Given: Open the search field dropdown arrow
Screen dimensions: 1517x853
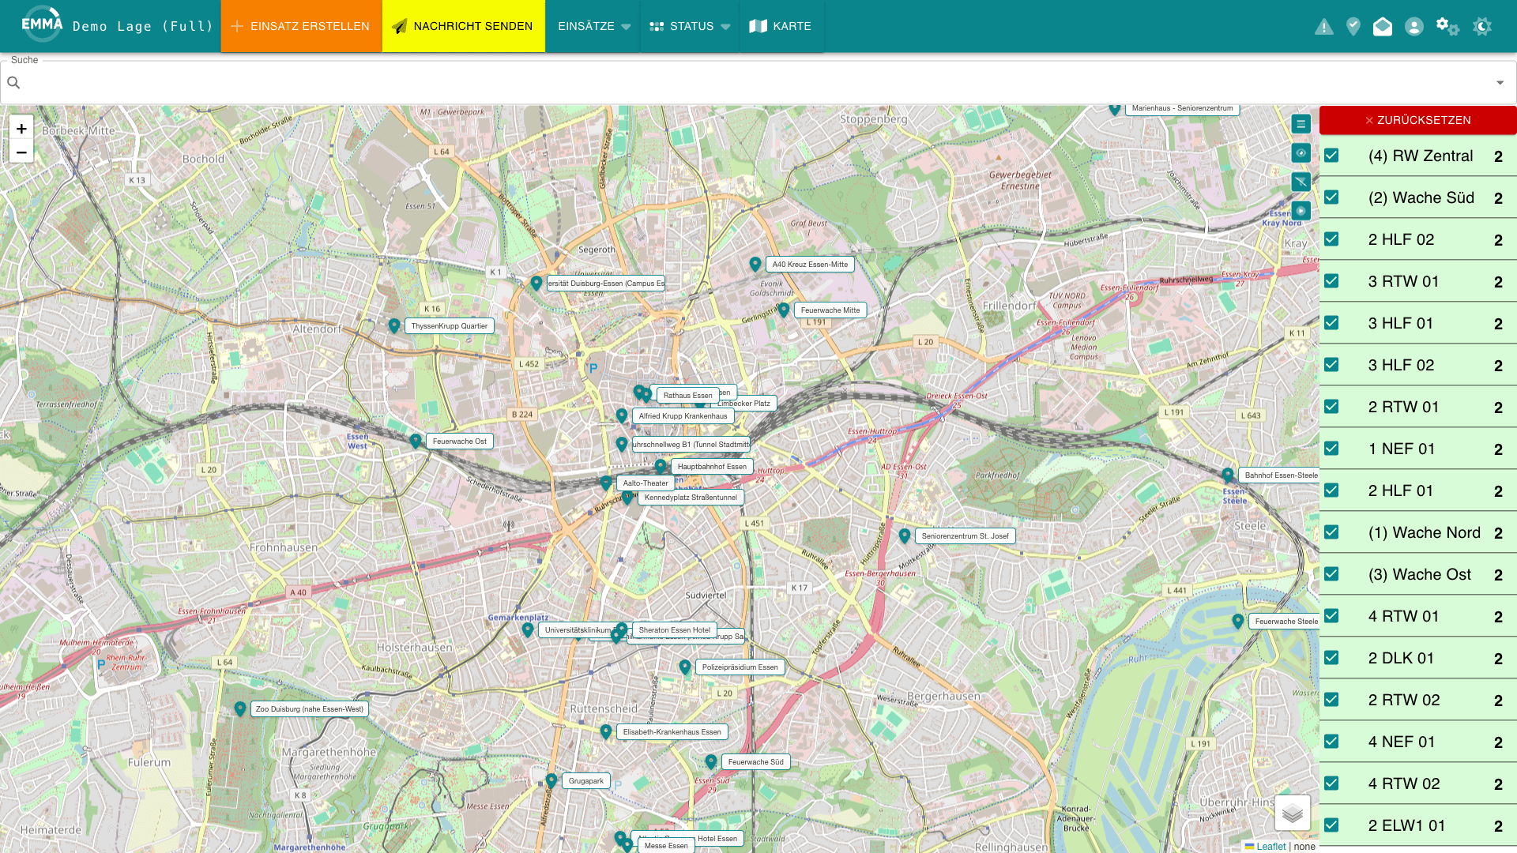Looking at the screenshot, I should (1500, 83).
